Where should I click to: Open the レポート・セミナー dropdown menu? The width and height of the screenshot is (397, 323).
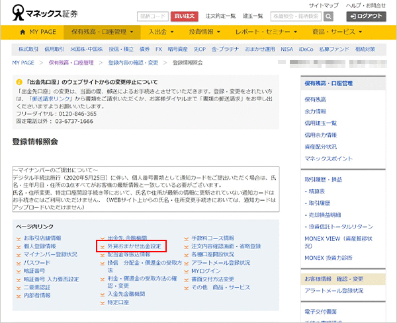pyautogui.click(x=266, y=32)
